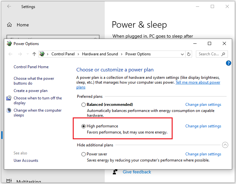236x184 pixels.
Task: Select the Power saver plan
Action: (83, 154)
